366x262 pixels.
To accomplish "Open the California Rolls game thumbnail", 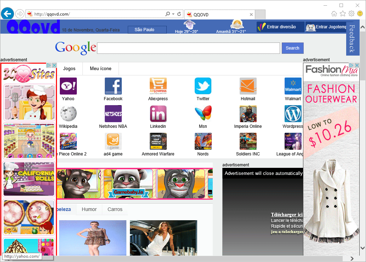I will (x=29, y=179).
